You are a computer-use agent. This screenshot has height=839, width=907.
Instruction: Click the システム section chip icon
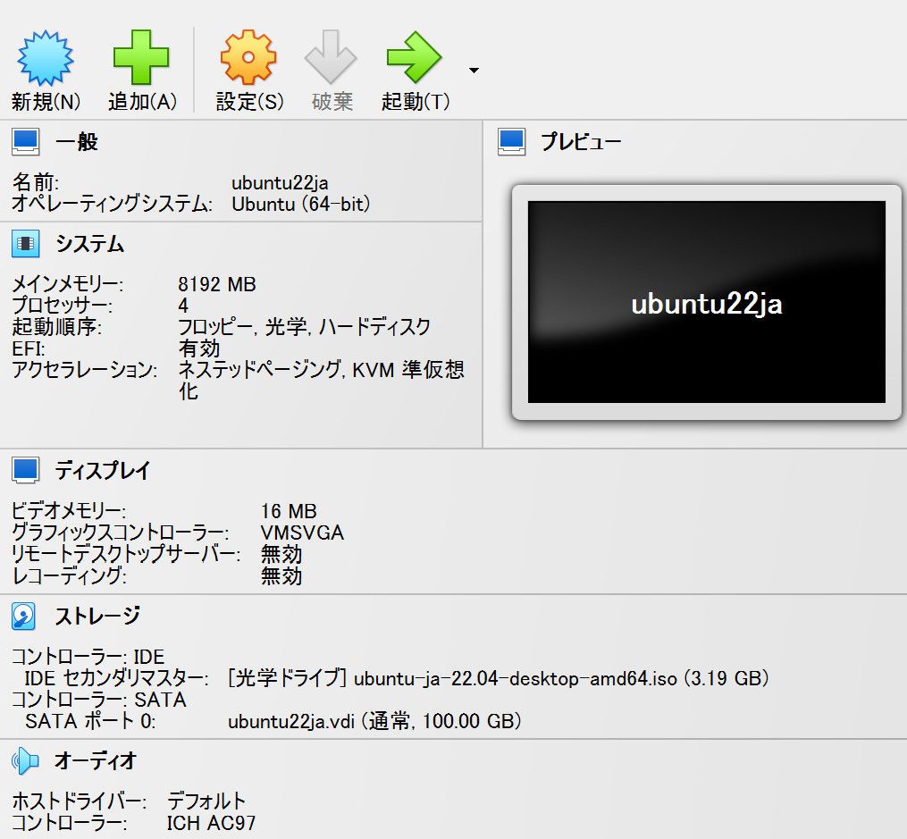pos(25,243)
